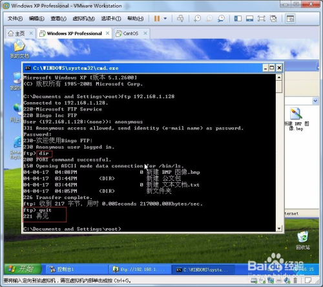Toggle the library sidebar view icon
The image size is (323, 287).
(x=238, y=19)
